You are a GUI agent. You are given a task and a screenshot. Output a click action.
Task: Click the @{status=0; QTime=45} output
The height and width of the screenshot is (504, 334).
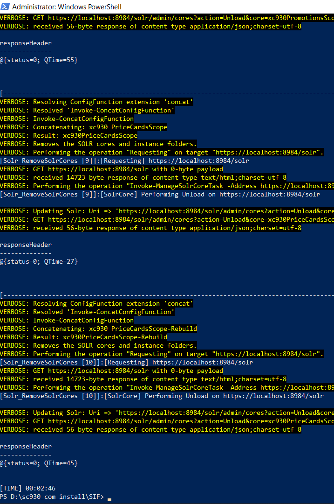click(39, 463)
